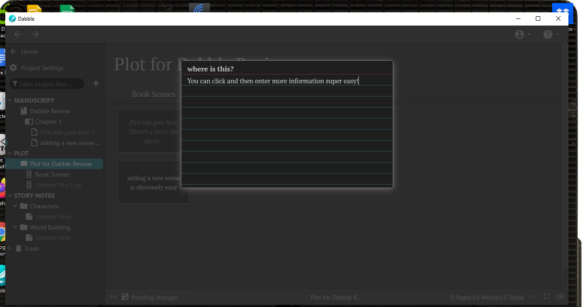Select the Book Scenes column tab
The height and width of the screenshot is (307, 586).
(x=153, y=94)
